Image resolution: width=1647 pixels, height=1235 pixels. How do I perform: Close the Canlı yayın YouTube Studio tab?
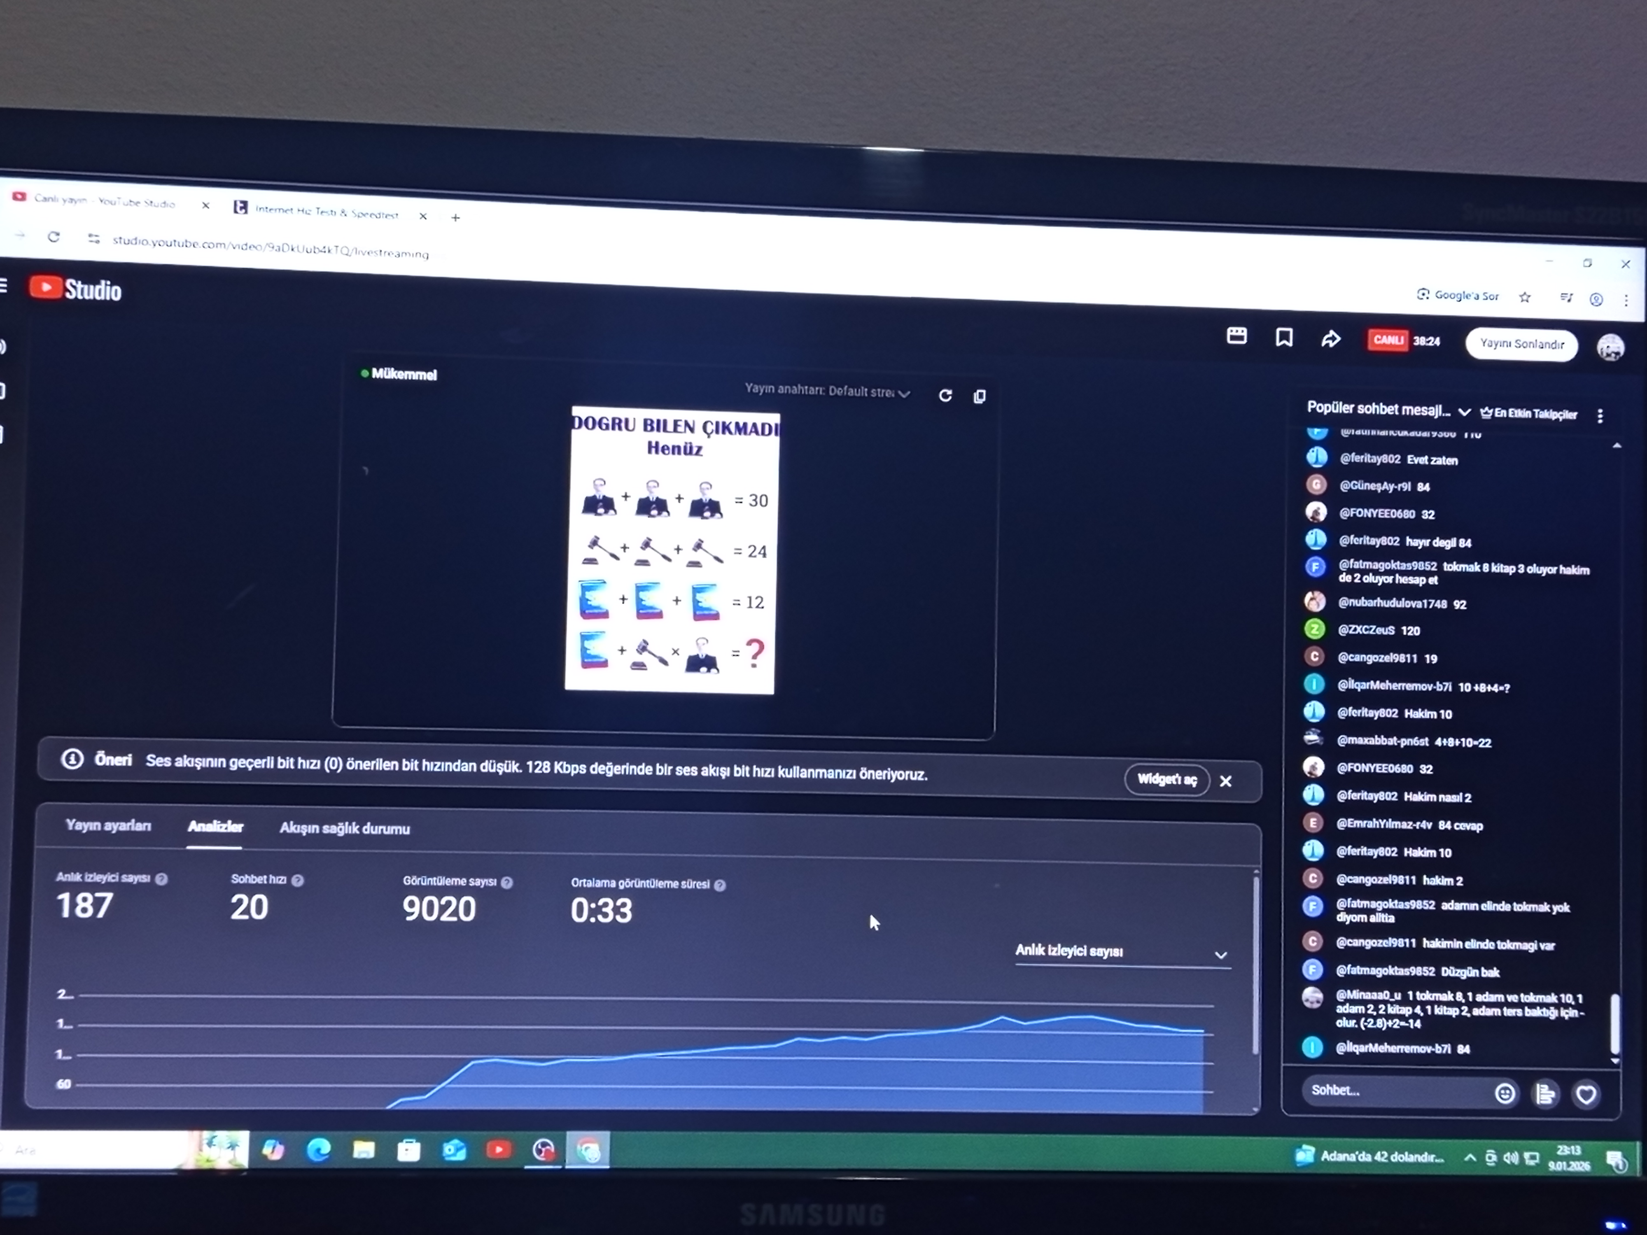coord(205,205)
